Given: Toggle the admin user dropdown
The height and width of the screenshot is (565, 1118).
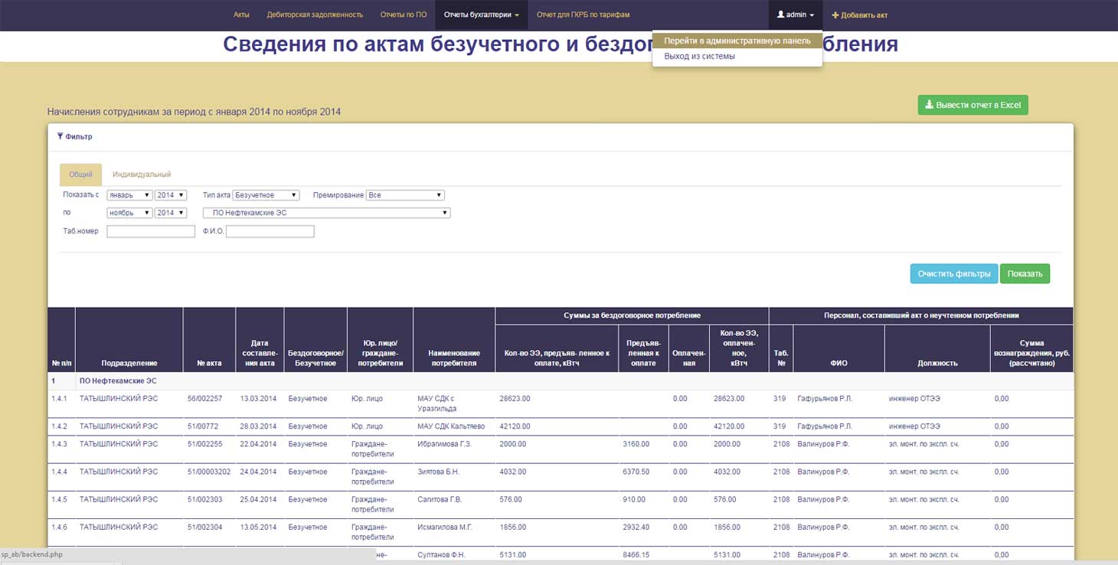Looking at the screenshot, I should [x=796, y=15].
